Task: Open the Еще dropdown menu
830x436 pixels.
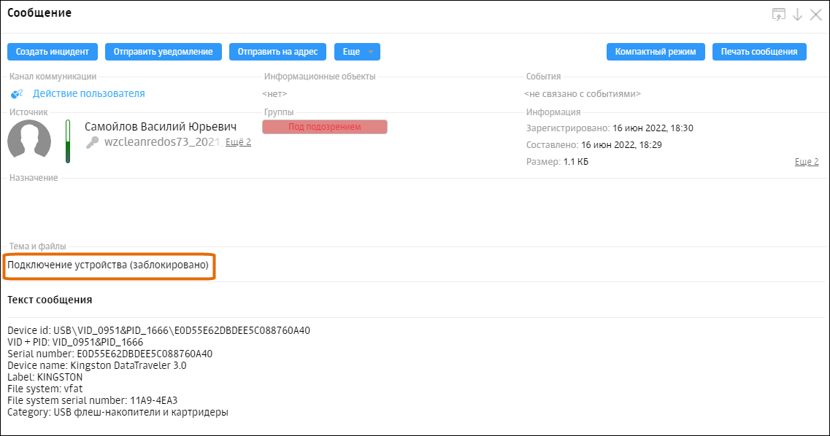Action: pyautogui.click(x=357, y=52)
